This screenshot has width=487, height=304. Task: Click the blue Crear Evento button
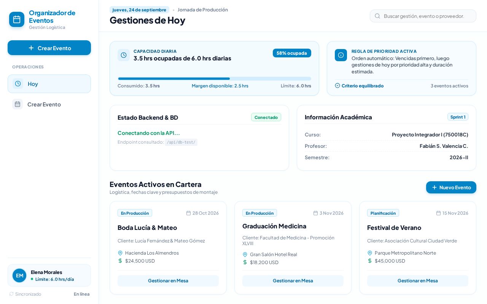point(49,48)
